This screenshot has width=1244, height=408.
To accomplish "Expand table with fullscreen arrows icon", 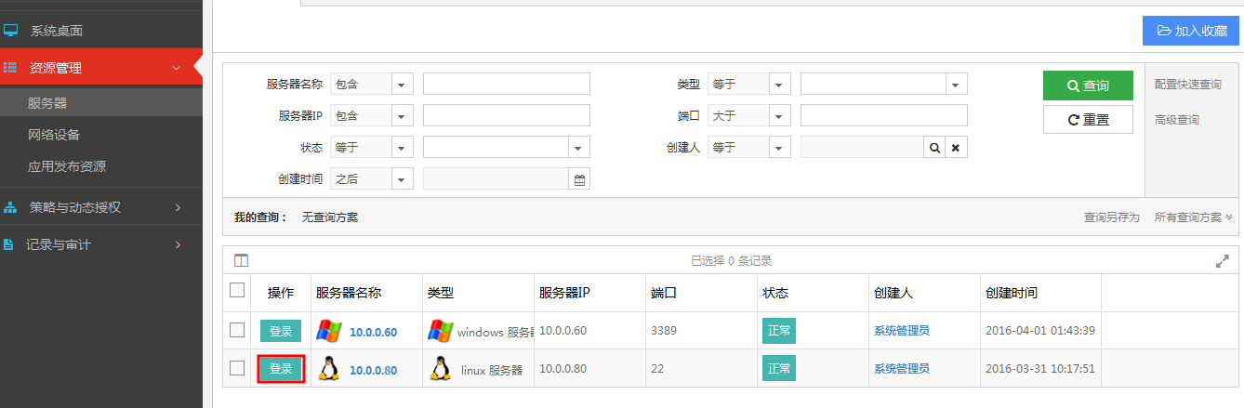I will 1223,262.
